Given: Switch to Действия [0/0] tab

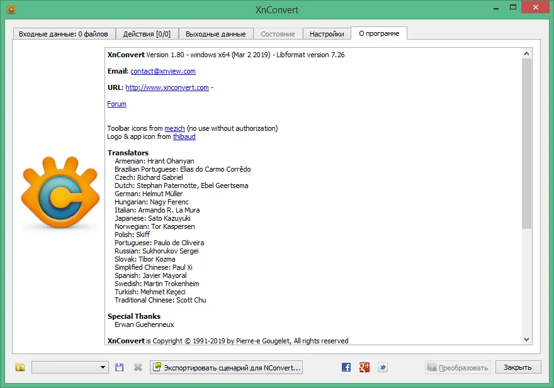Looking at the screenshot, I should pyautogui.click(x=147, y=34).
